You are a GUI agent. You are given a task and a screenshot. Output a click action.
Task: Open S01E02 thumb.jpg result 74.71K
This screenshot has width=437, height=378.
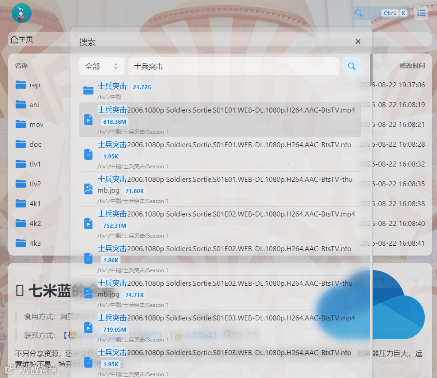point(220,293)
